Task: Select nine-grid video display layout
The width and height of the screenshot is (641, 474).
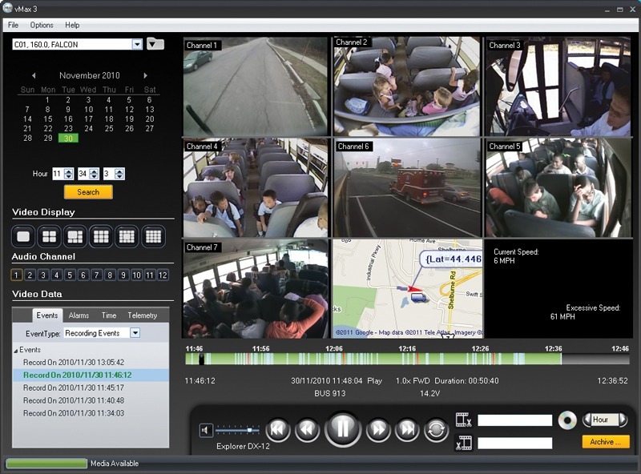Action: [x=101, y=236]
